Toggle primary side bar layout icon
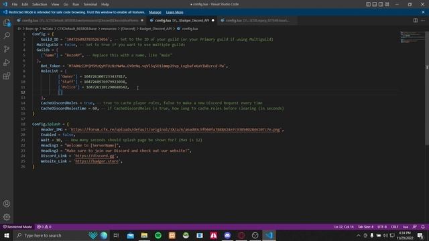The image size is (429, 241). pos(368,4)
